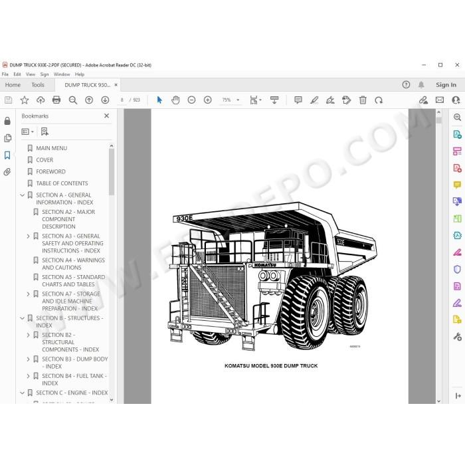The width and height of the screenshot is (465, 465).
Task: Open the share with others icon
Action: tap(456, 100)
